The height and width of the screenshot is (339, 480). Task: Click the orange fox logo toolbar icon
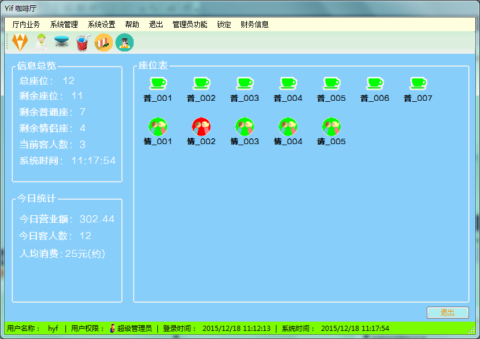tap(20, 42)
